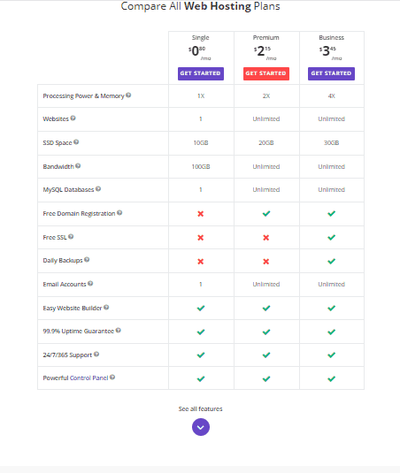The width and height of the screenshot is (400, 473).
Task: Click help icon next to MySQL Databases
Action: (98, 189)
